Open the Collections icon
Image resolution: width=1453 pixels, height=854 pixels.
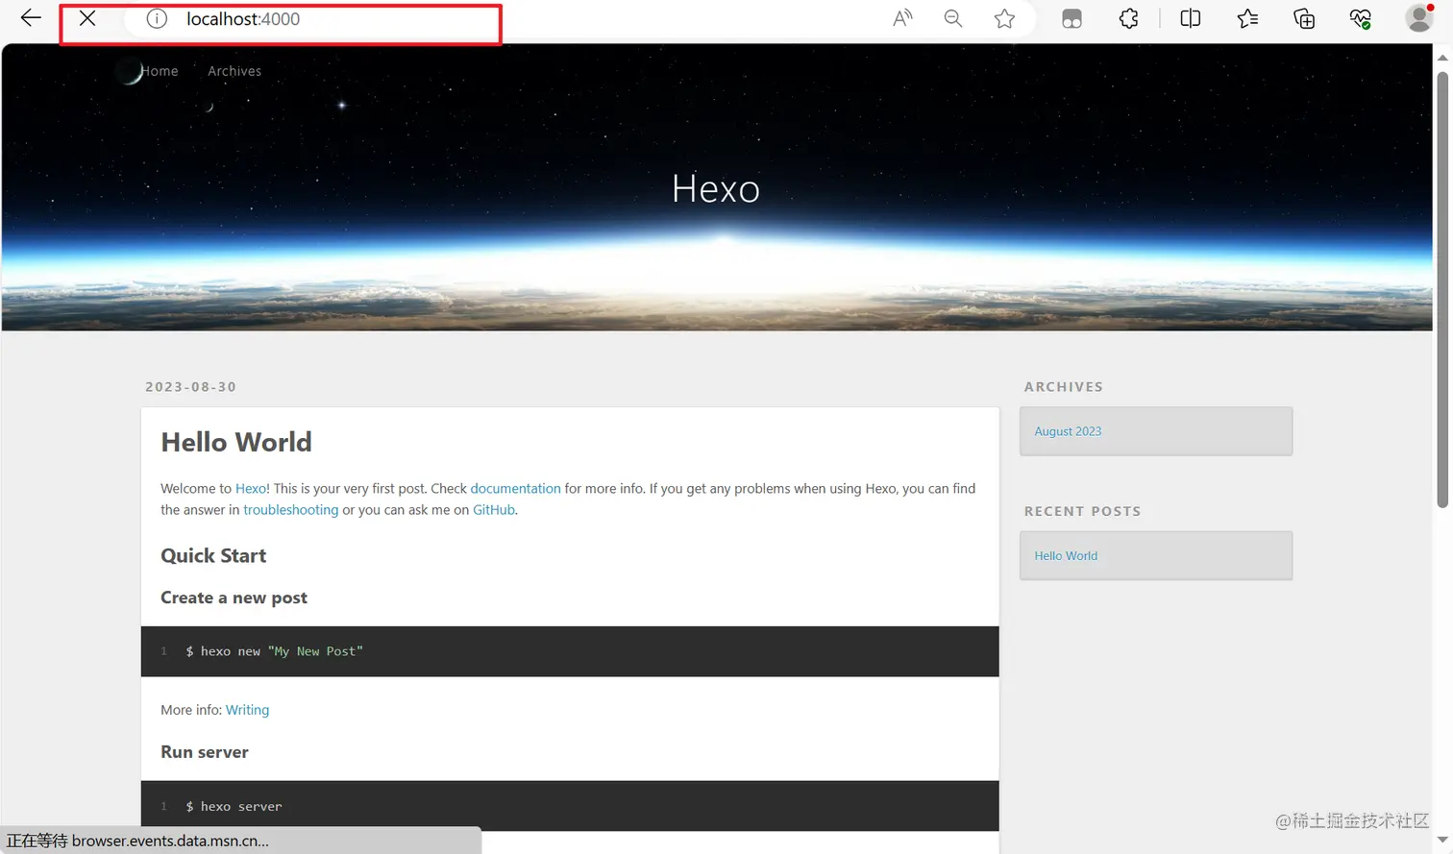point(1304,18)
